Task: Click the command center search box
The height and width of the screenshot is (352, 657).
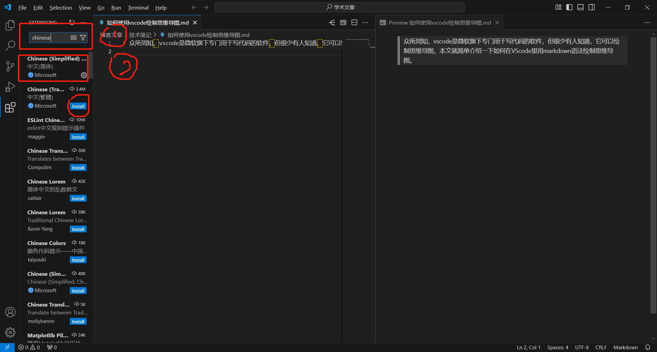Action: (x=339, y=7)
